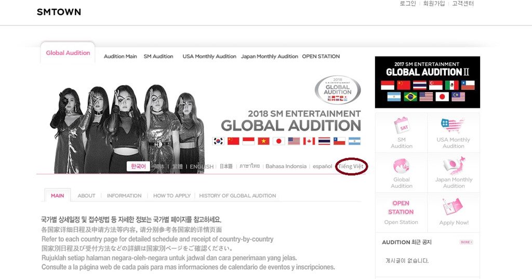Open HISTORY OF GLOBAL AUDITION tab
532x279 pixels.
tap(237, 196)
